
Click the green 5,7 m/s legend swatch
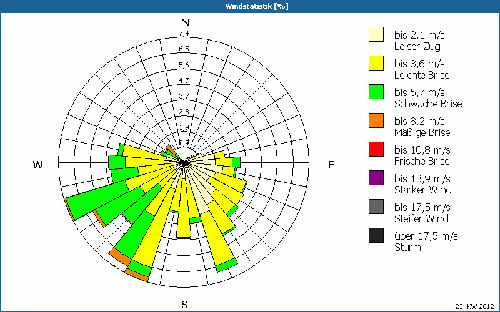pyautogui.click(x=376, y=92)
